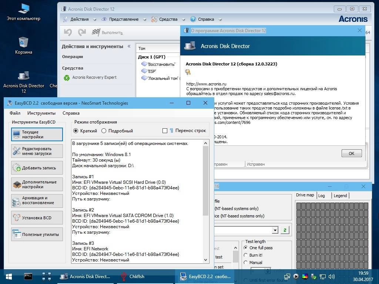Click Добавить запись button

(37, 168)
